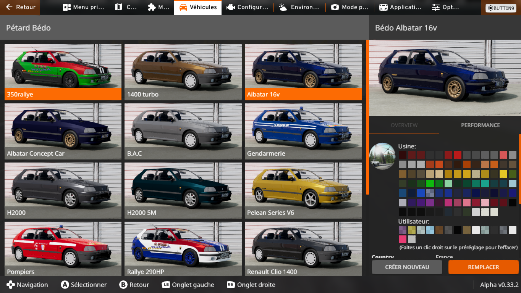
Task: Open the engine icon Configur... tab
Action: [247, 7]
